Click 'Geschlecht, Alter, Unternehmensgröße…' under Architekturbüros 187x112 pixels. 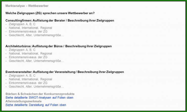pyautogui.click(x=36, y=61)
